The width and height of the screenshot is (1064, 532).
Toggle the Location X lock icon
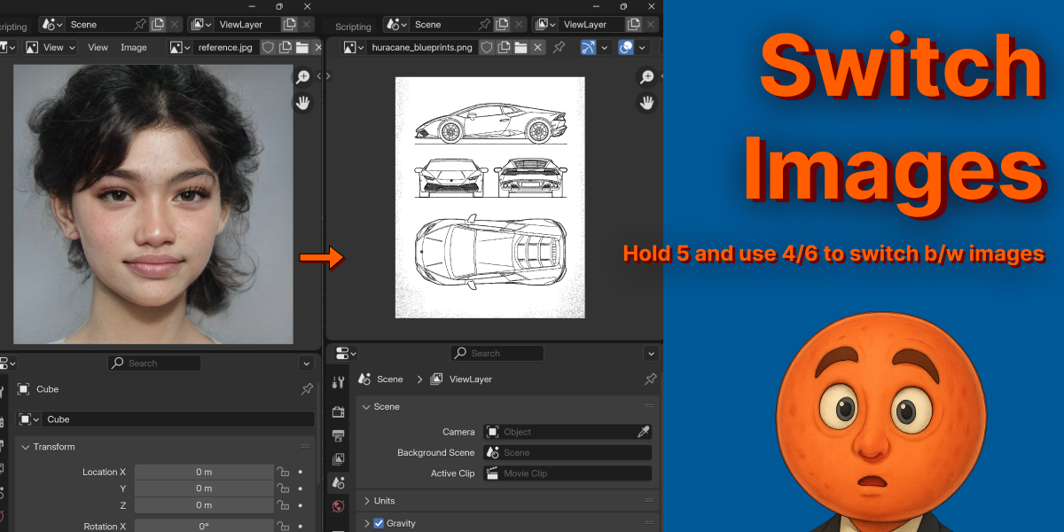coord(283,472)
